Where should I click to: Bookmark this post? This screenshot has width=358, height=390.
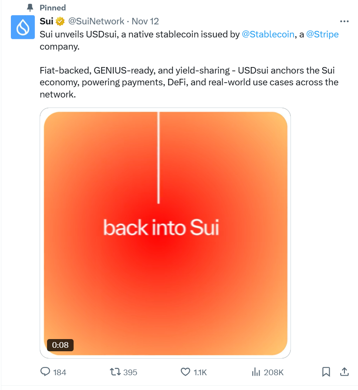pyautogui.click(x=326, y=372)
